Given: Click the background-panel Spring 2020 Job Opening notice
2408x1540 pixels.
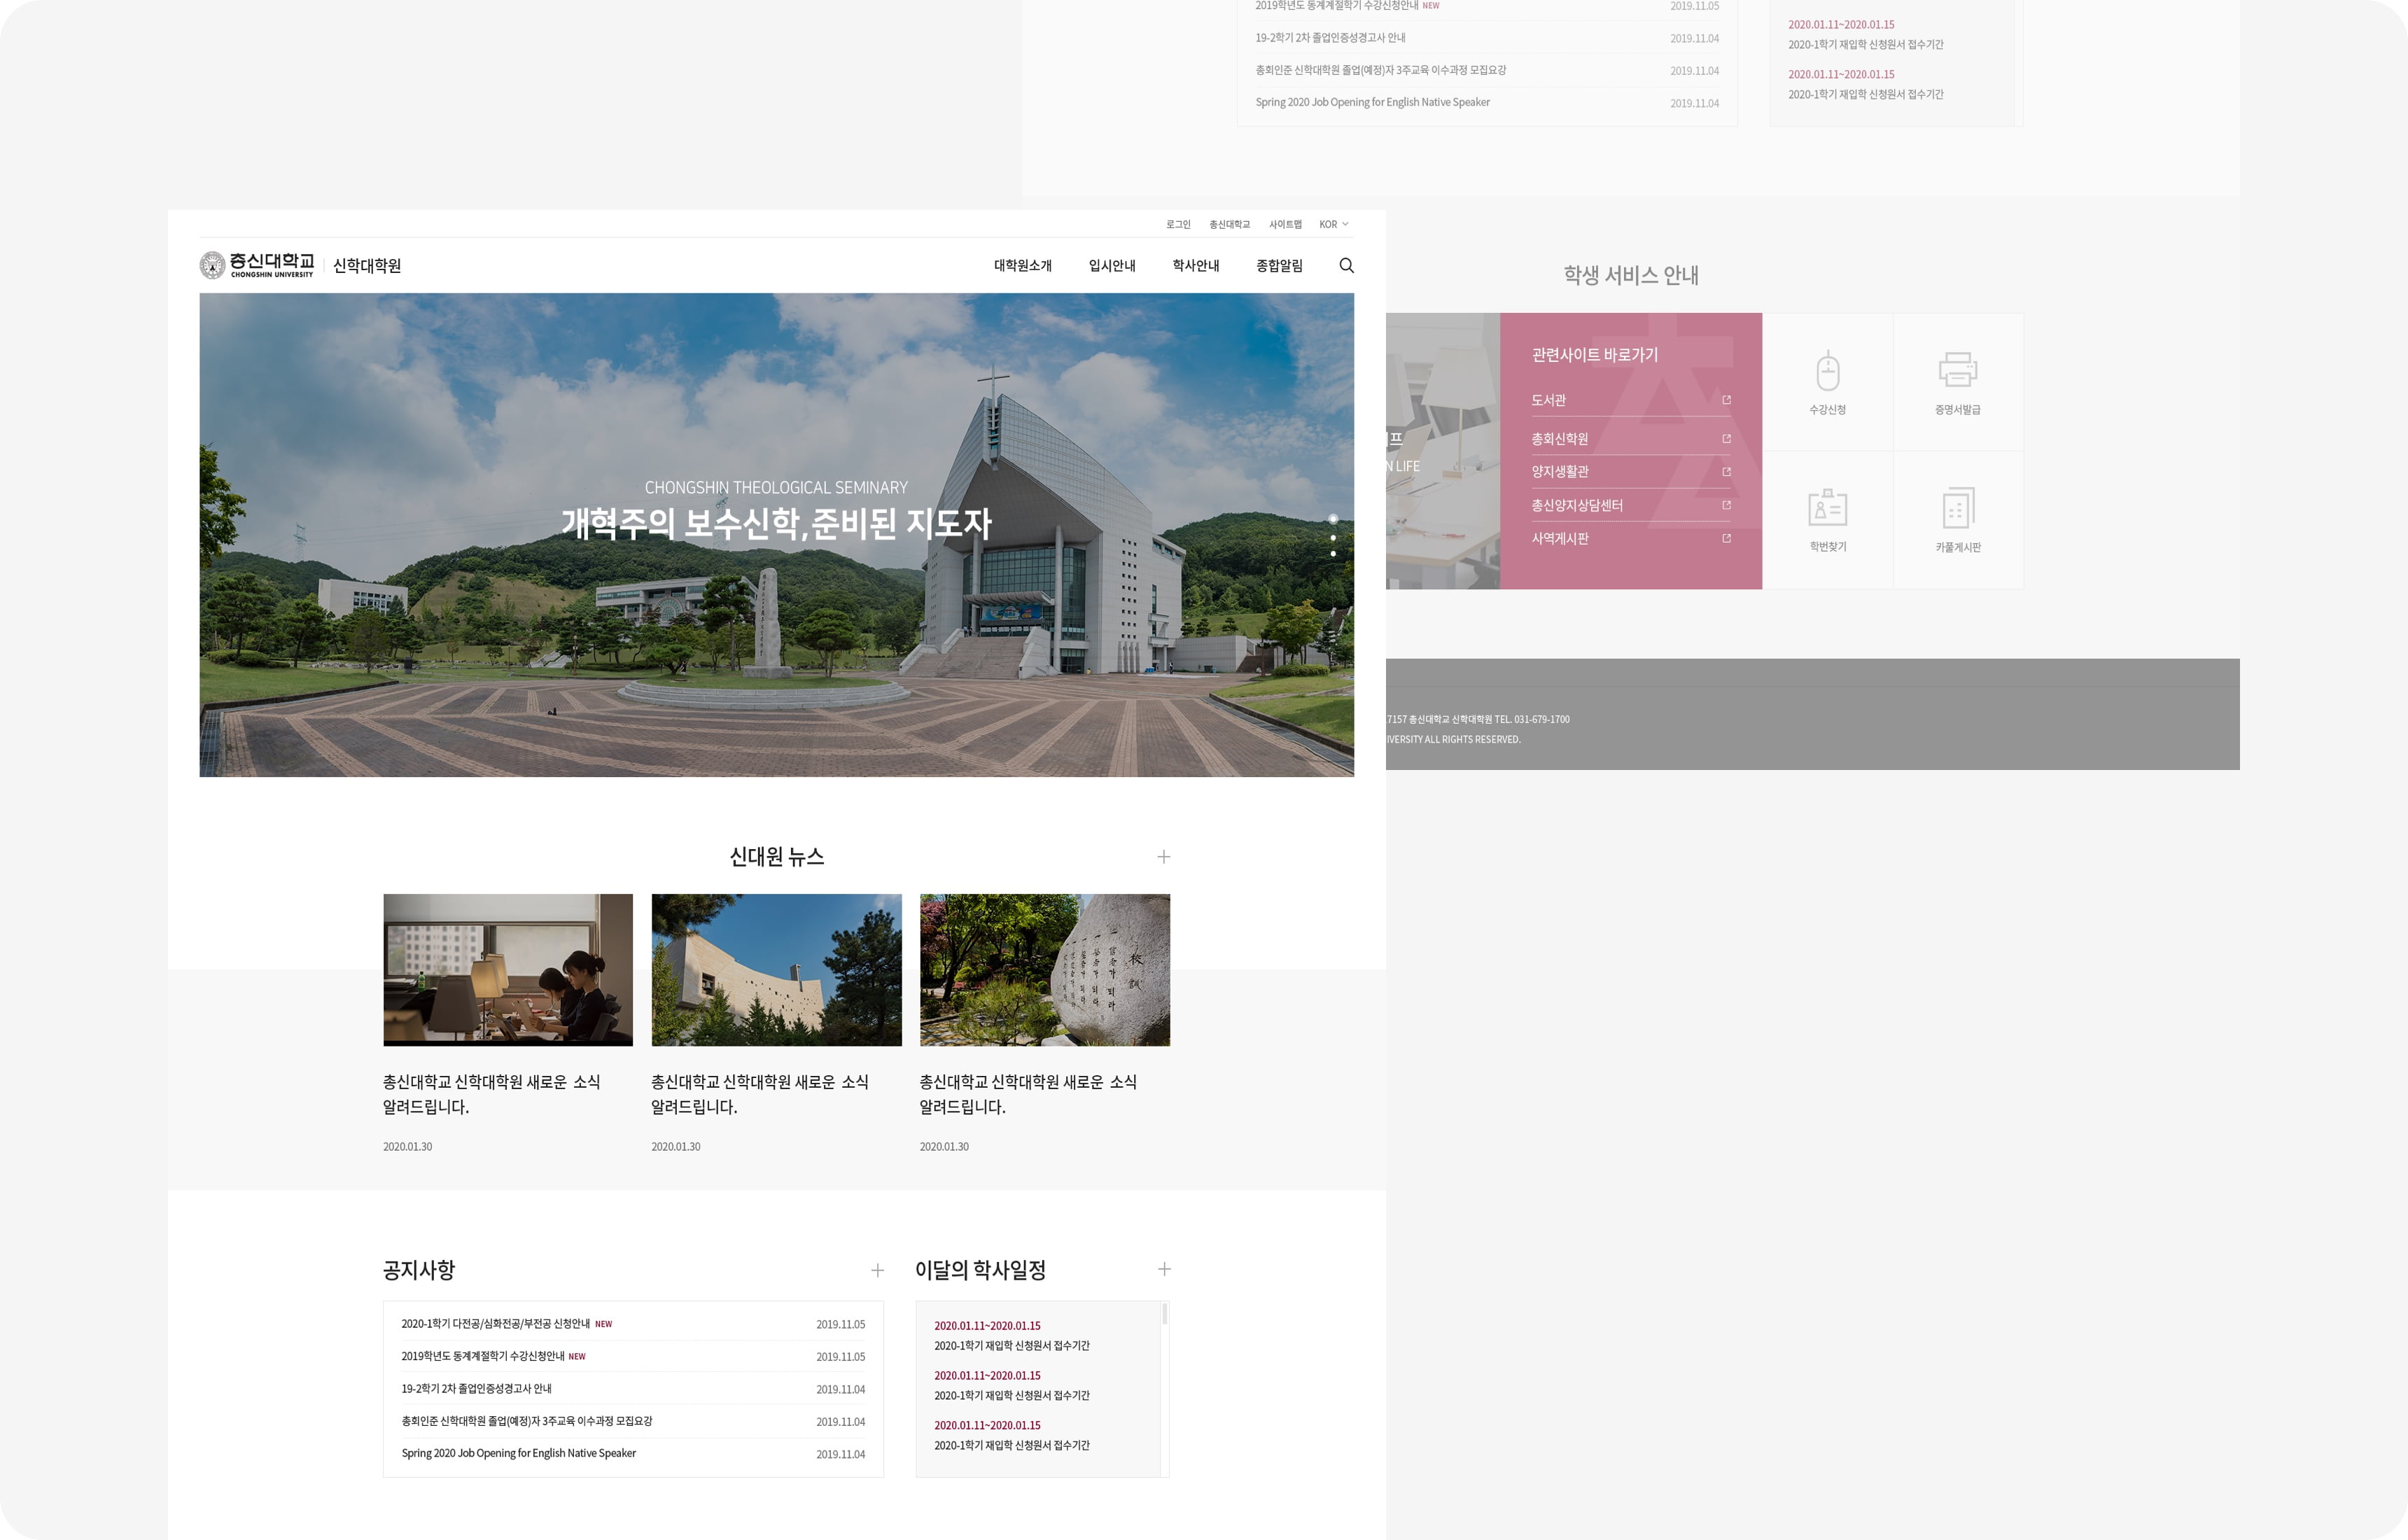Looking at the screenshot, I should (x=1372, y=102).
